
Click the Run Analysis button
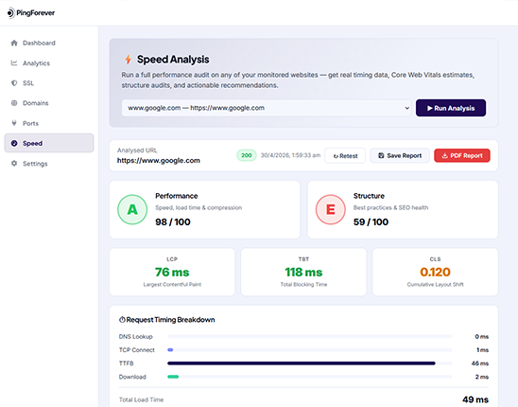point(451,108)
